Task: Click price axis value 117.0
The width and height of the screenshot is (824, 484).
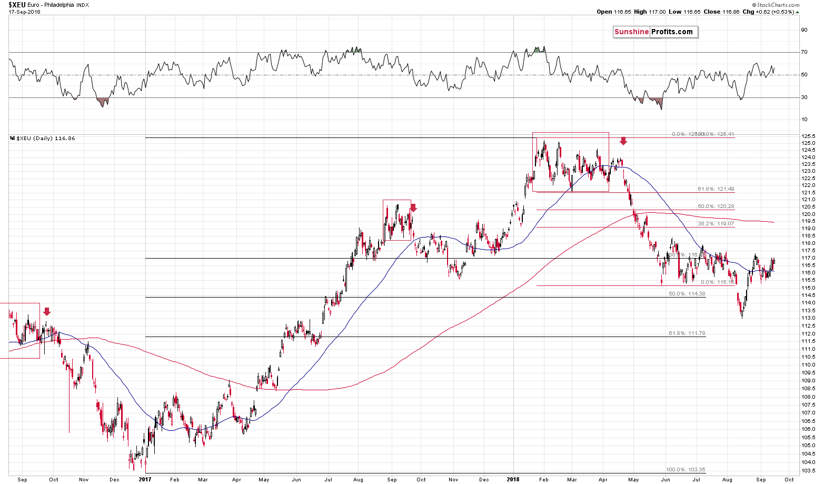Action: tap(808, 258)
